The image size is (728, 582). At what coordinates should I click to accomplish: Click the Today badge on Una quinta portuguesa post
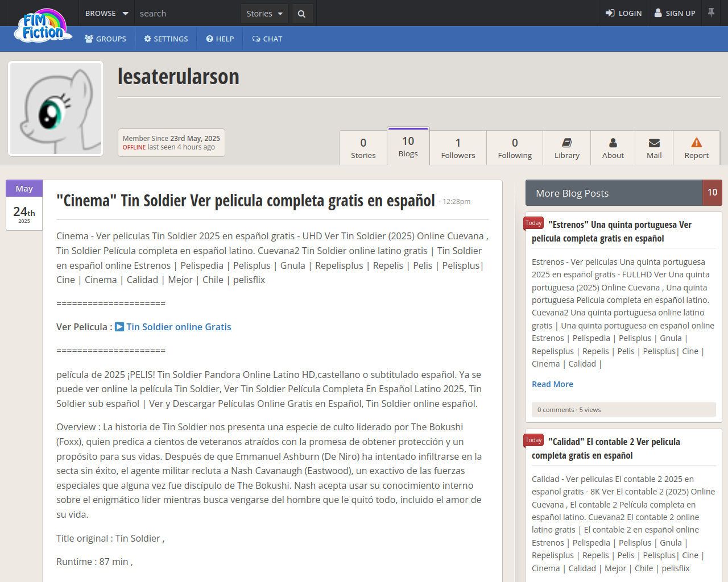tap(533, 223)
